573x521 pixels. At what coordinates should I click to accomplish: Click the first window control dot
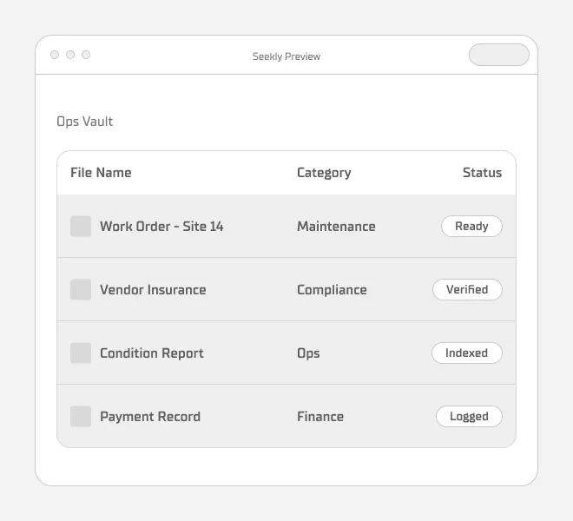click(55, 55)
